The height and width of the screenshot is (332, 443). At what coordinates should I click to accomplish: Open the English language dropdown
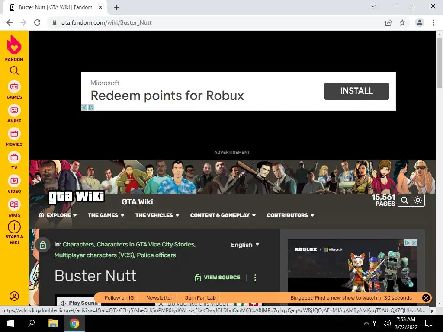[x=245, y=245]
